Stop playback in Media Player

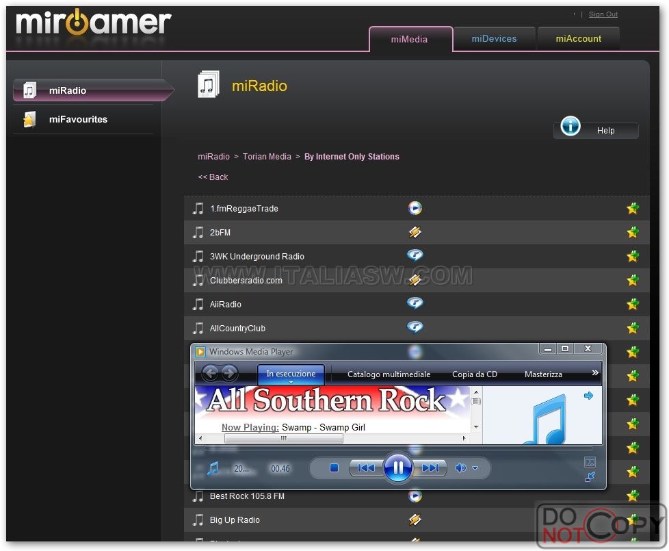(334, 468)
